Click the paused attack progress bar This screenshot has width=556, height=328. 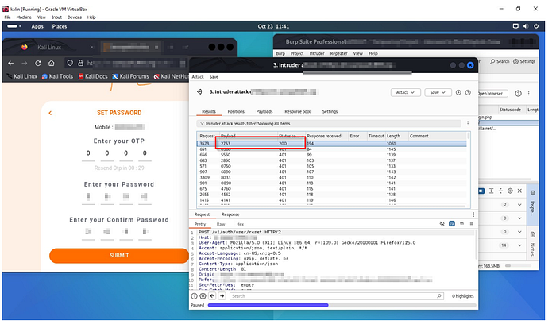[341, 305]
